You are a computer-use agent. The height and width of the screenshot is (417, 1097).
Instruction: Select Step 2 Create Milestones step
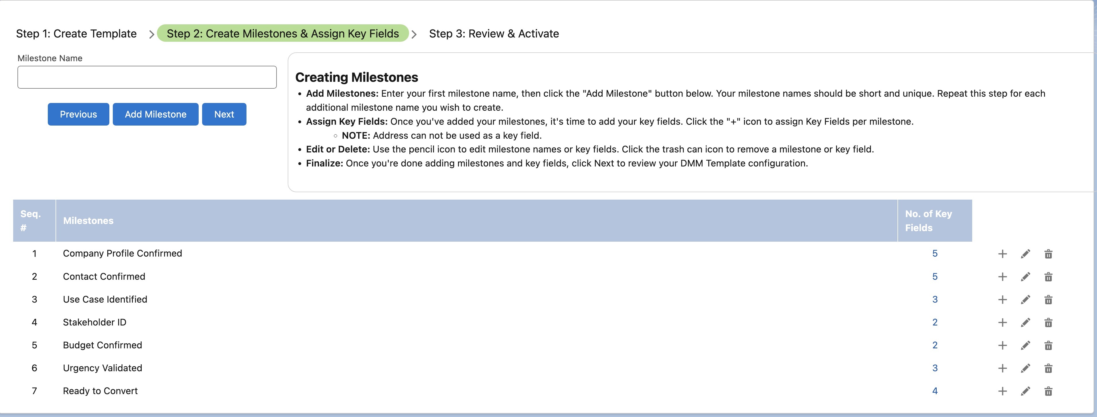[x=283, y=34]
